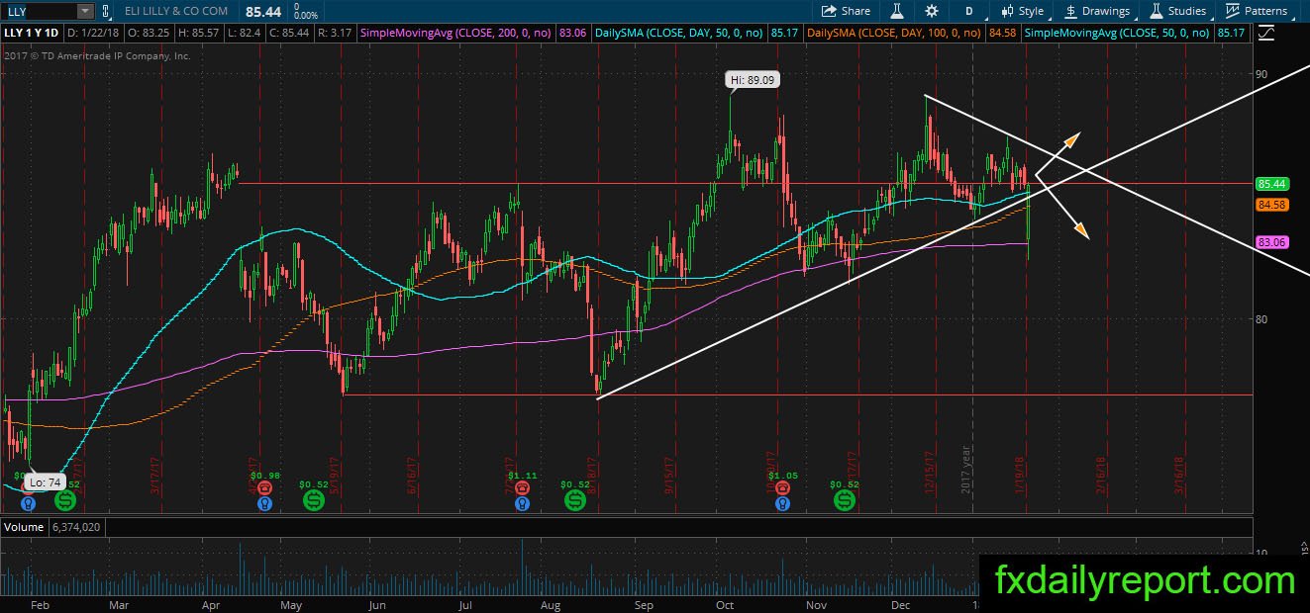Viewport: 1310px width, 613px height.
Task: Click the blue lightbulb icon under $1.05
Action: click(783, 503)
